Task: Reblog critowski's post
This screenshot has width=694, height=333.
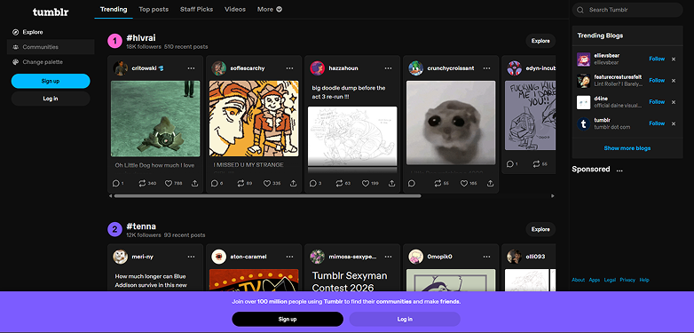Action: 142,183
